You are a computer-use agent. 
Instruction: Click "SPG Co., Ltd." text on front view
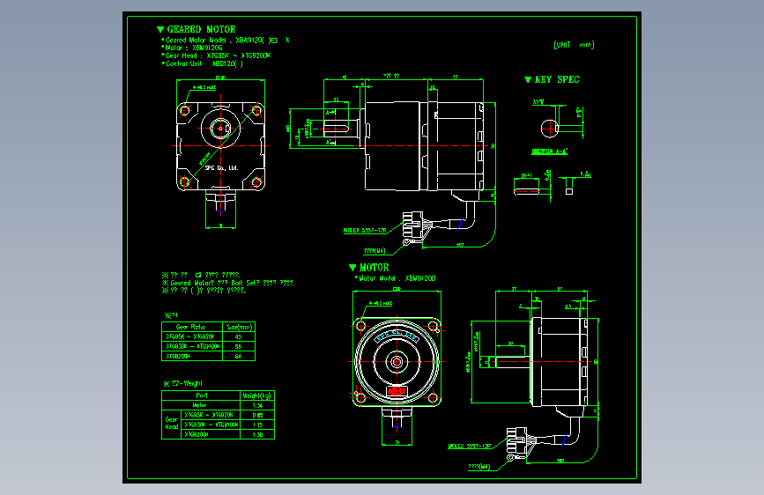[x=222, y=167]
